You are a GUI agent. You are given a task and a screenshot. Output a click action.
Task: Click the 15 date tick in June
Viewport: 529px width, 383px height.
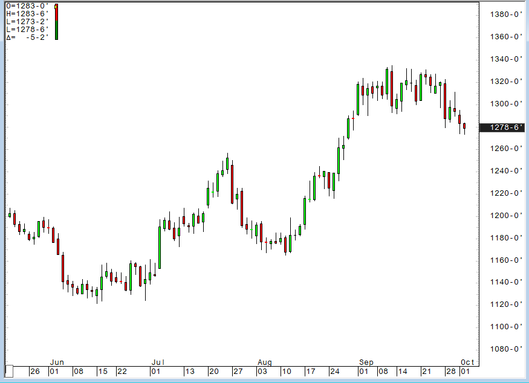(x=103, y=371)
